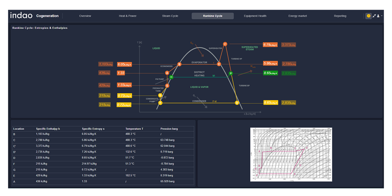
Task: Click the indao logo
Action: pos(21,16)
